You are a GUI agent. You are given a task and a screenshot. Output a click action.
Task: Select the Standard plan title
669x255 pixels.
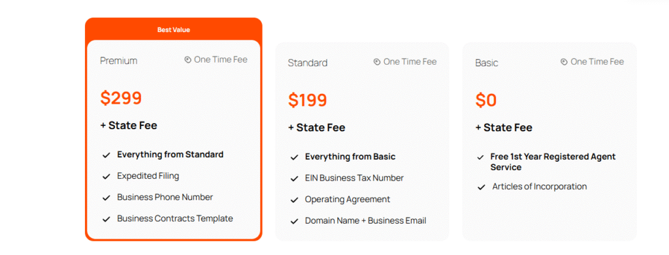point(308,63)
